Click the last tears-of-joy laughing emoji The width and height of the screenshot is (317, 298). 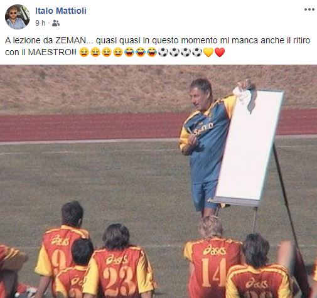(152, 52)
